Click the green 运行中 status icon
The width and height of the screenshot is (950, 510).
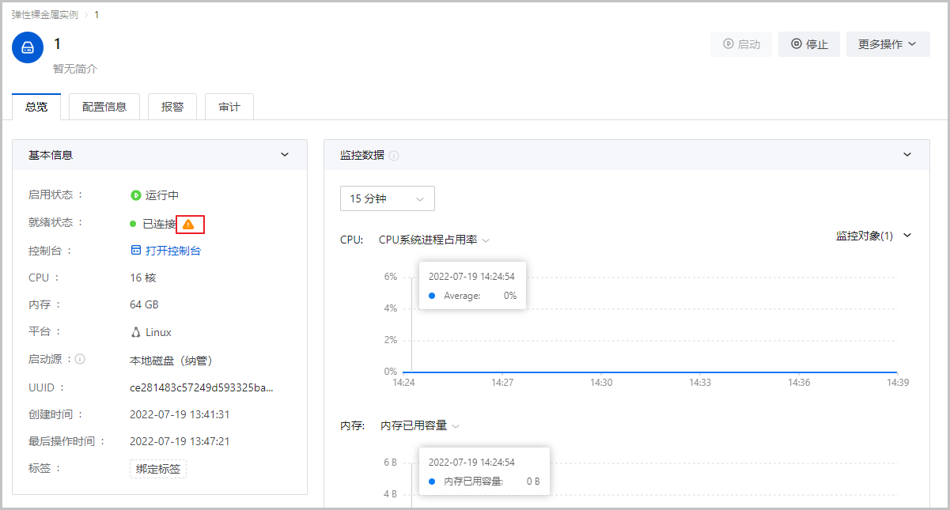point(135,195)
